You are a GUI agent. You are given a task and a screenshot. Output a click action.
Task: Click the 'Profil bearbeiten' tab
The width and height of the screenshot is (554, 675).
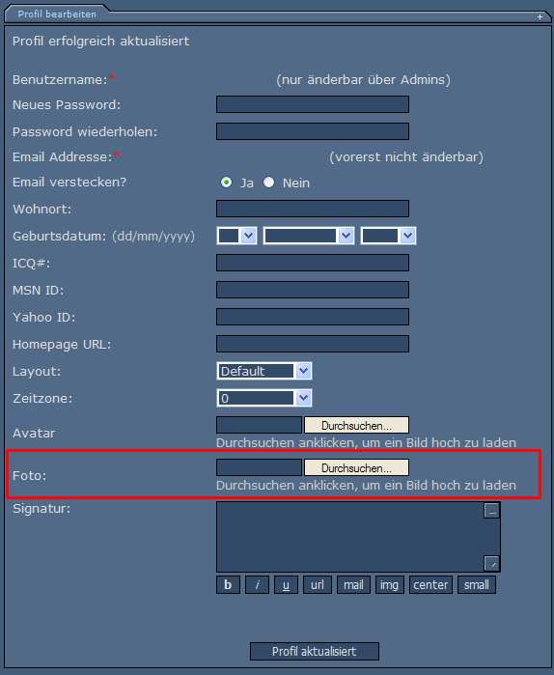click(57, 14)
